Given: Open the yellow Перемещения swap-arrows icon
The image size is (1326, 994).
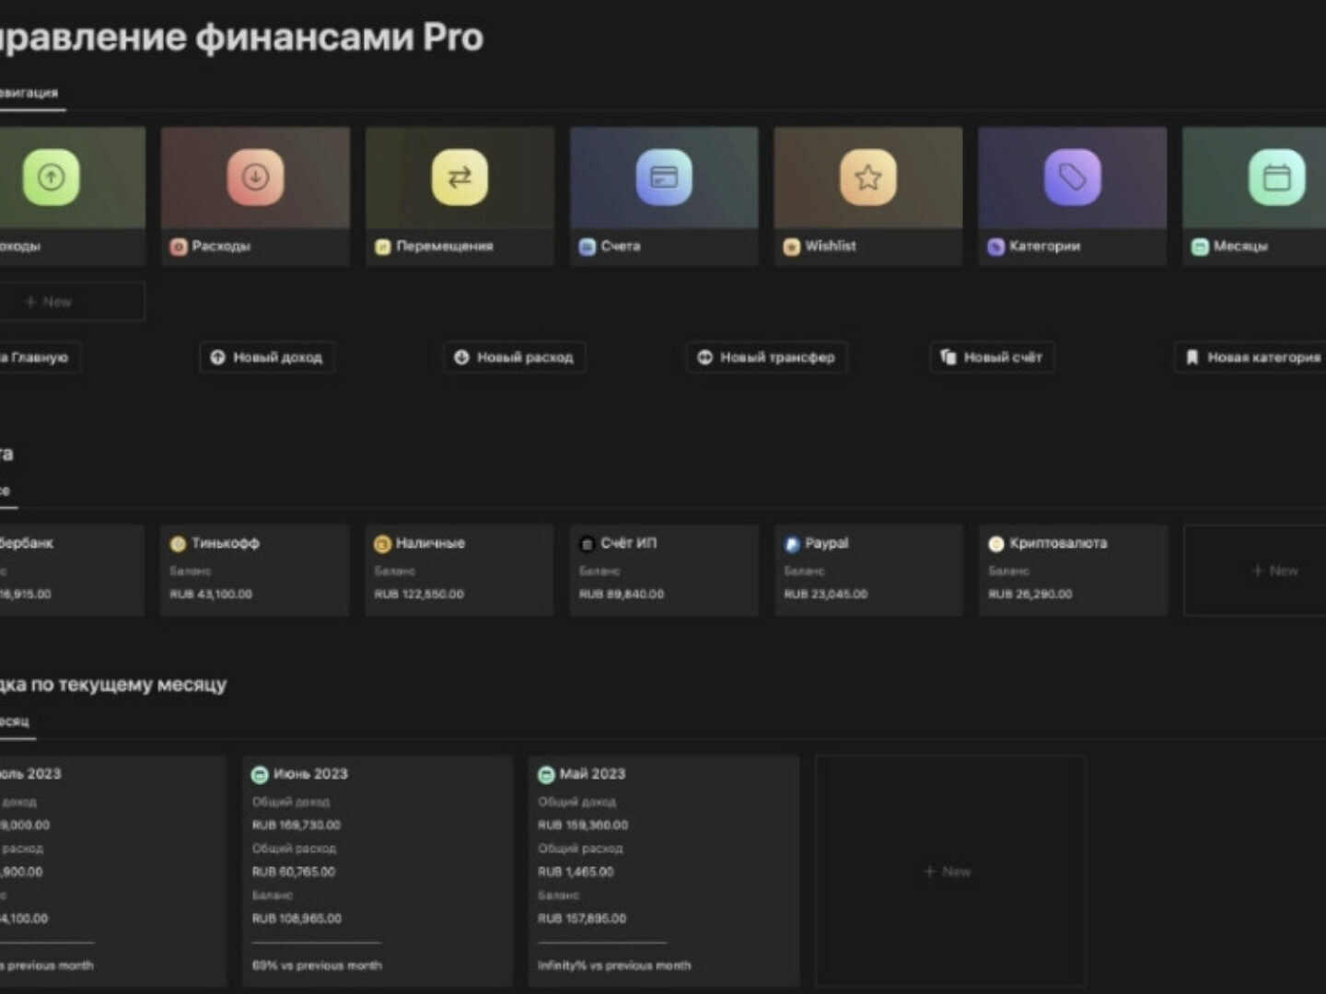Looking at the screenshot, I should coord(459,177).
